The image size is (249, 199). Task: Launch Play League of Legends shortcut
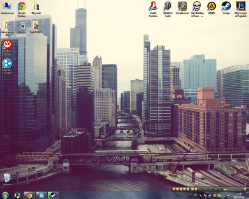point(240,7)
